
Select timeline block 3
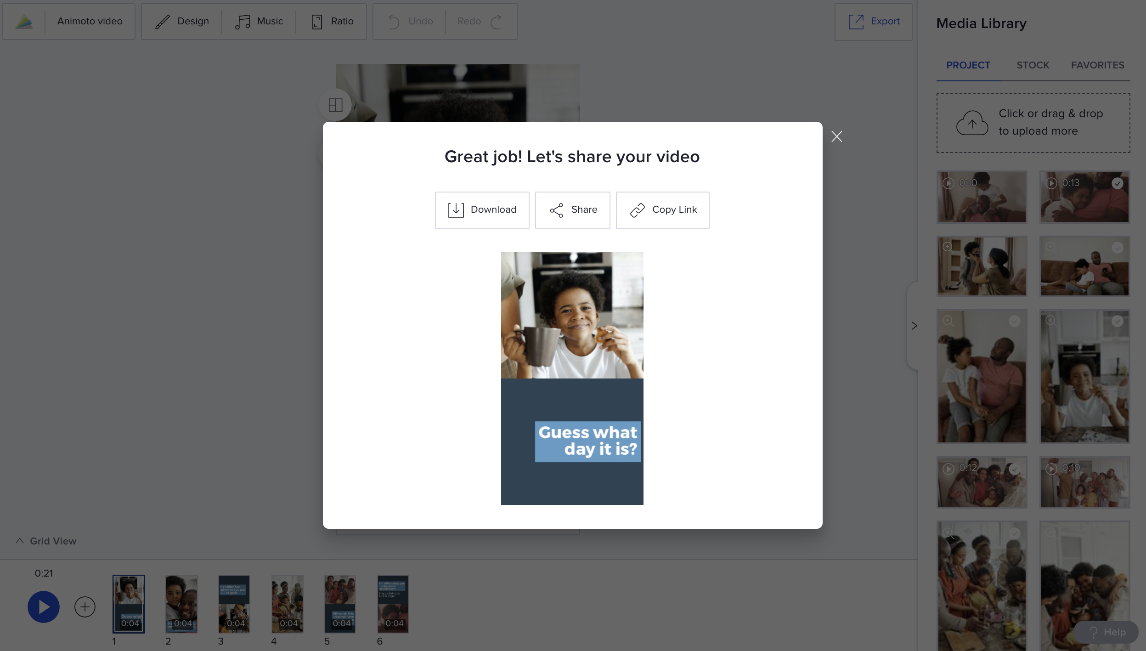coord(234,604)
